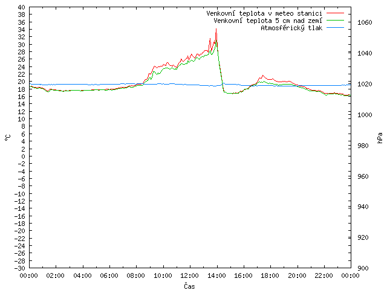Click the right axis value '1020'
The width and height of the screenshot is (387, 290).
[x=365, y=84]
